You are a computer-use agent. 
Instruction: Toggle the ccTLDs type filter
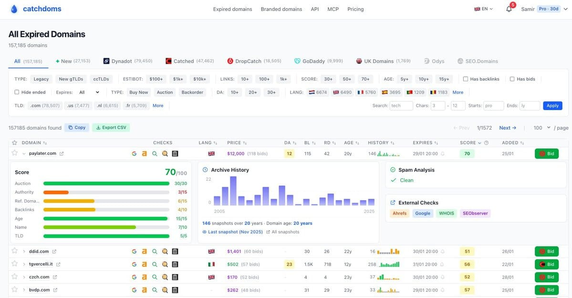[x=101, y=79]
